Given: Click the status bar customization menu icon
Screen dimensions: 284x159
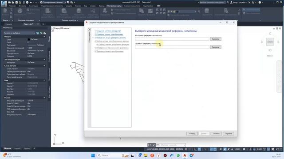Looking at the screenshot, I should pyautogui.click(x=281, y=149).
